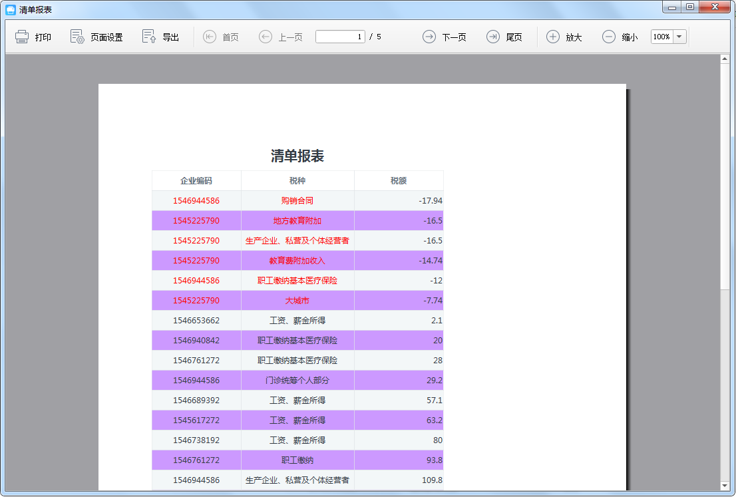
Task: Click the export document icon
Action: (x=149, y=37)
